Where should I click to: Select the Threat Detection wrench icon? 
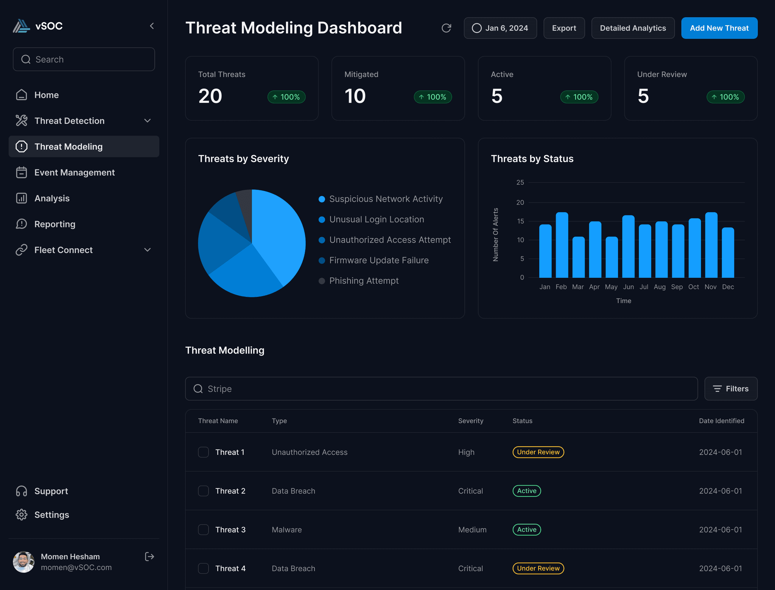22,120
